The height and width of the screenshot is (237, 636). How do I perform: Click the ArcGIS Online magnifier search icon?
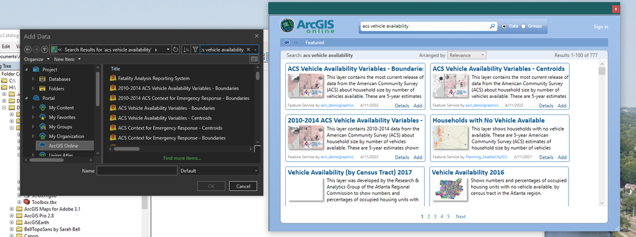492,26
